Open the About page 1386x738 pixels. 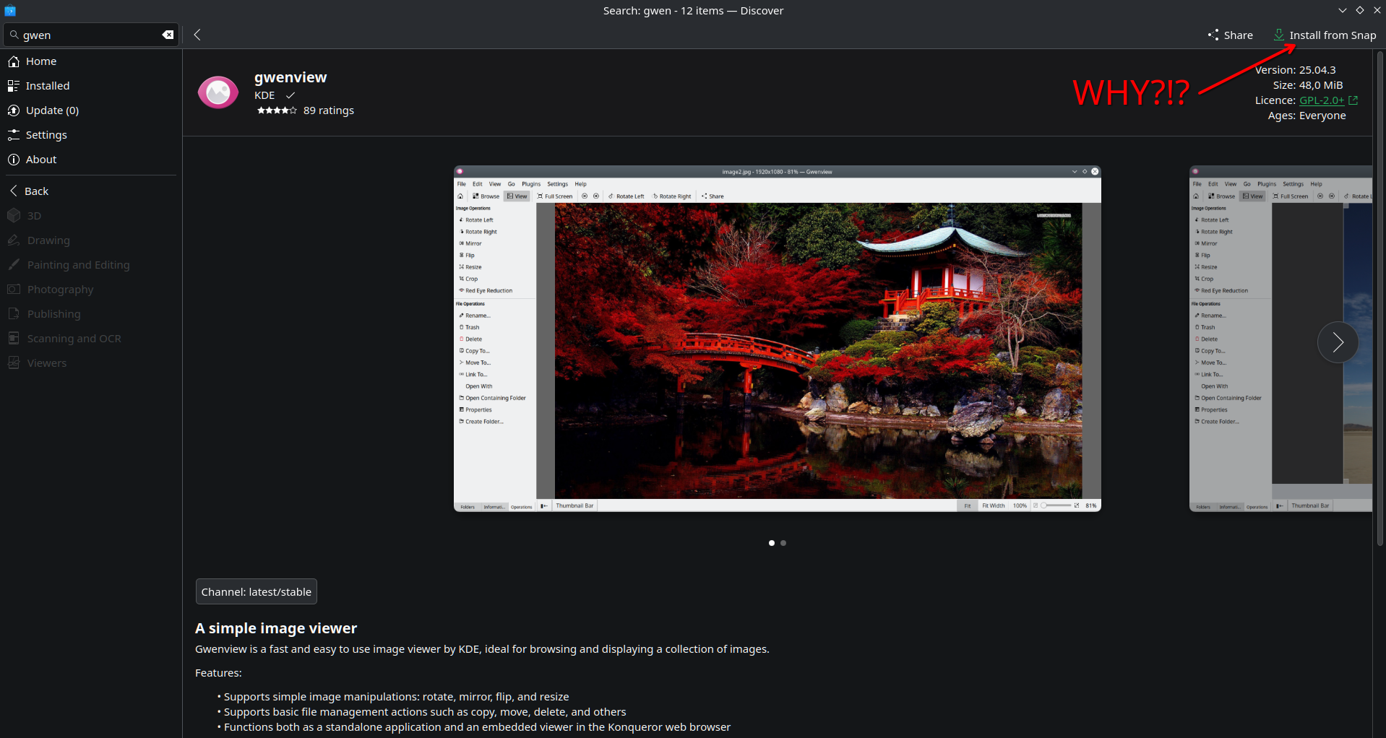[41, 160]
